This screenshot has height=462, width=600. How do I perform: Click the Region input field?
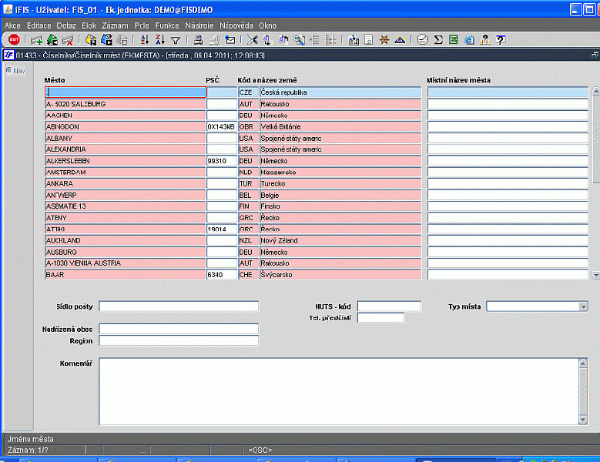[179, 341]
